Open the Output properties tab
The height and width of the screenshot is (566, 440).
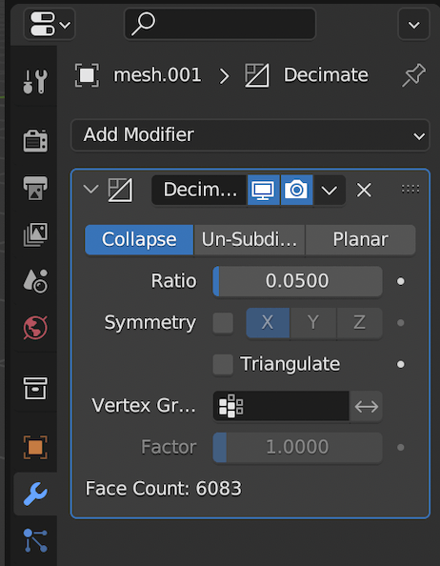[35, 188]
